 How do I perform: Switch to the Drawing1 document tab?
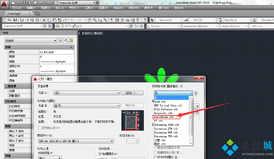point(14,13)
